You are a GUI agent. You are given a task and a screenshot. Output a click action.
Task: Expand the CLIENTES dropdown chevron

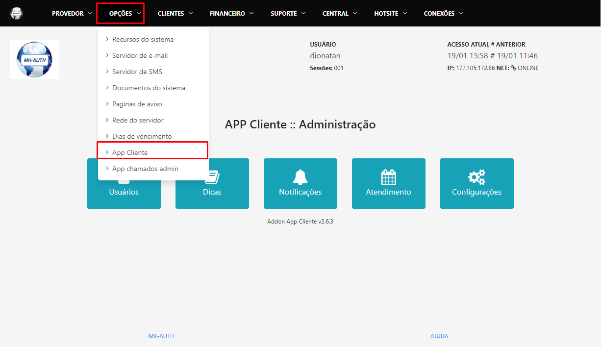[192, 13]
